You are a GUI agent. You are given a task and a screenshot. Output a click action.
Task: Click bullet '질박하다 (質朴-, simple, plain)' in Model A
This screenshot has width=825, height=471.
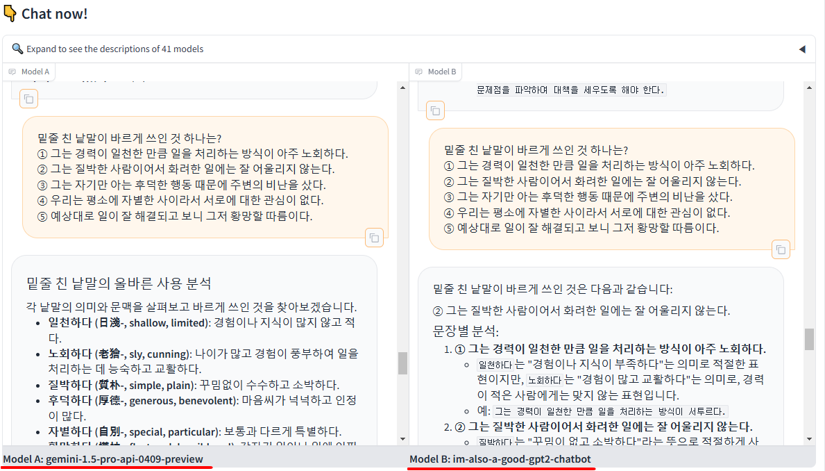194,385
